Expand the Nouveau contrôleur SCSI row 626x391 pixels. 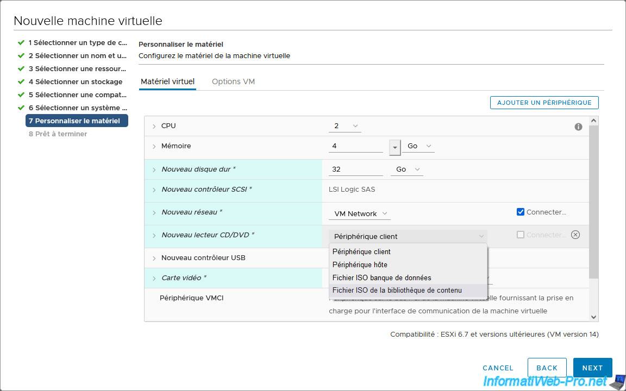point(154,190)
